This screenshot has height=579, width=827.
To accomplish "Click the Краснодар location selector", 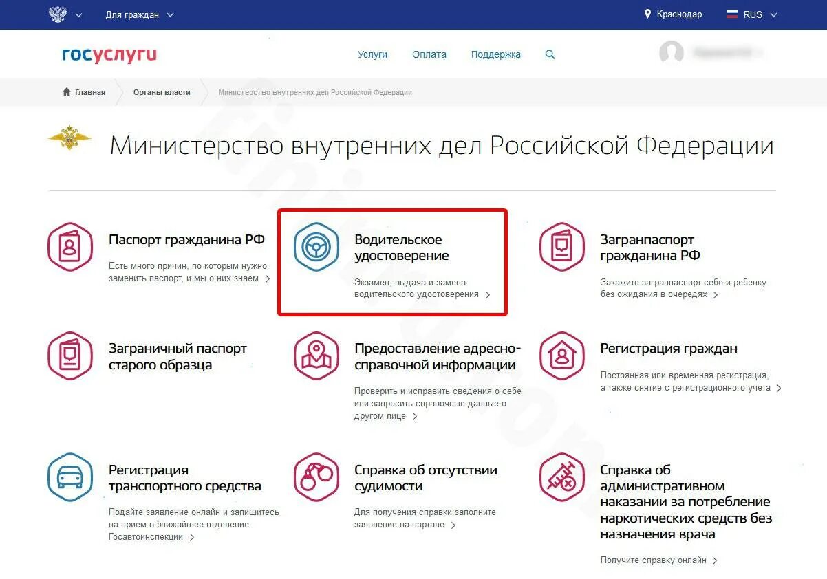I will (x=673, y=14).
